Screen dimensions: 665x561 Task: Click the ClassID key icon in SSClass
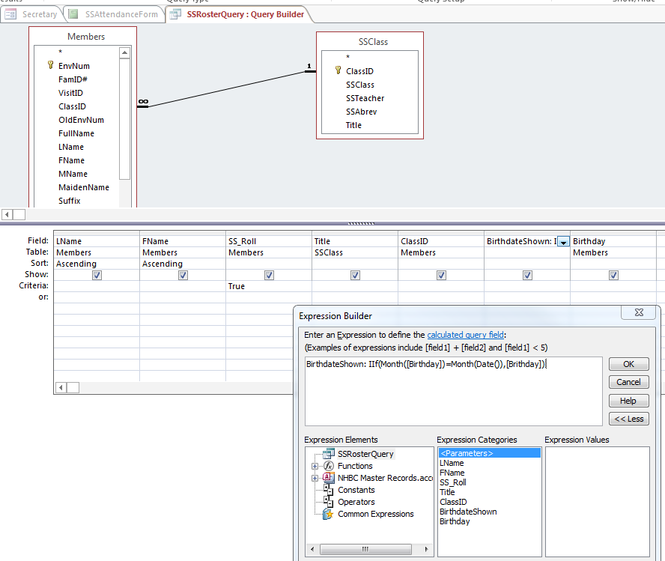tap(338, 71)
